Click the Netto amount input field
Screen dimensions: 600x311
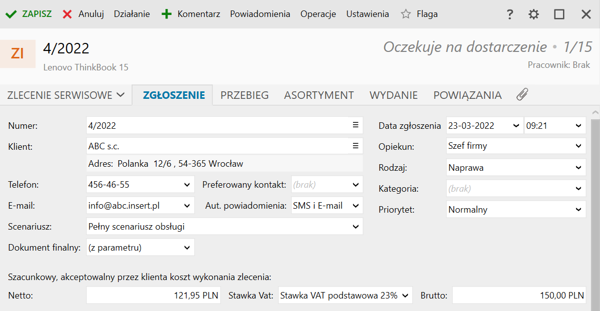153,295
